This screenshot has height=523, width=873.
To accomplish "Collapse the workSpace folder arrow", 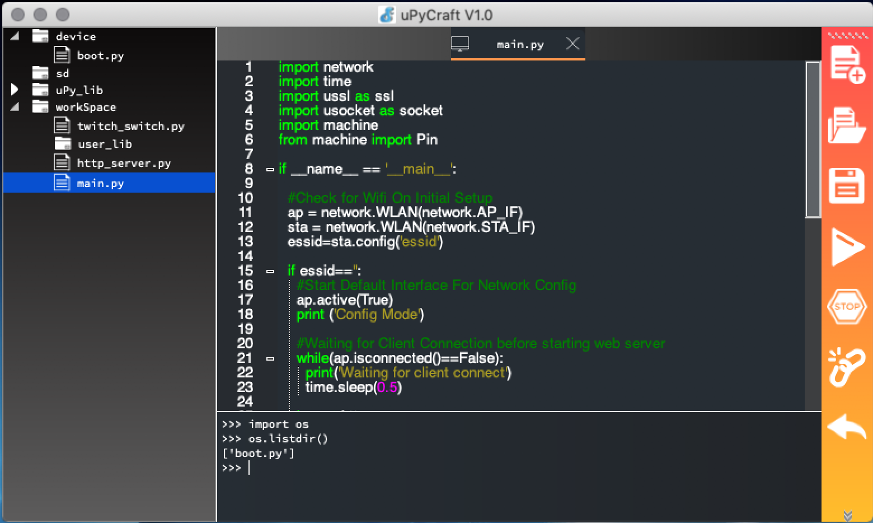I will 15,106.
